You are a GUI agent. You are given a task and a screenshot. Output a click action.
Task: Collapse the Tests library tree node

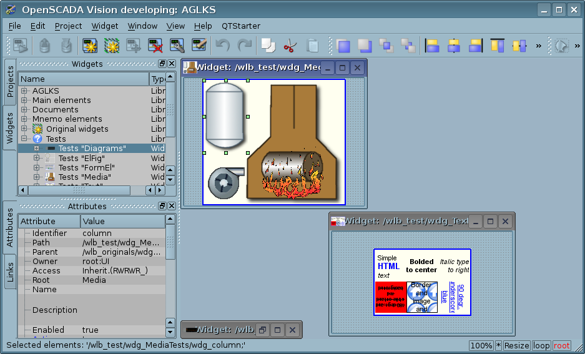pyautogui.click(x=25, y=139)
